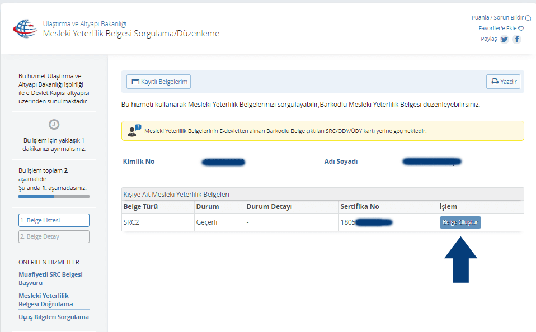
Task: Open Uçuş Bilgileri Sorgulama link
Action: click(53, 317)
